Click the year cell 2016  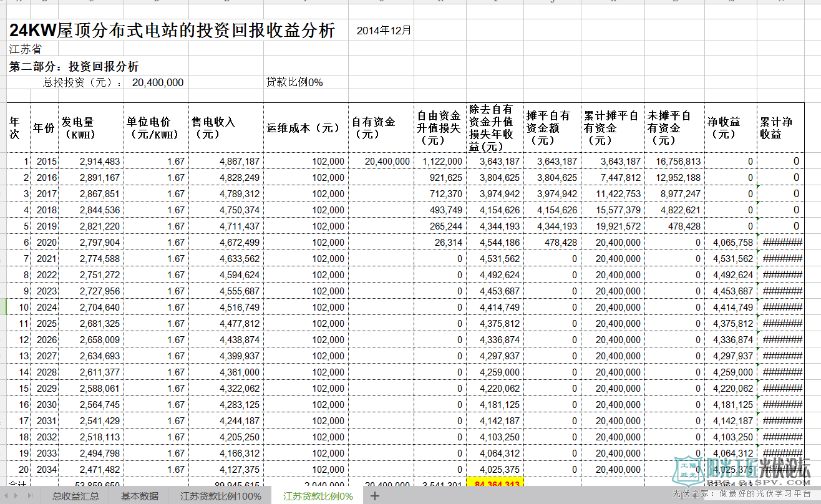pyautogui.click(x=44, y=177)
